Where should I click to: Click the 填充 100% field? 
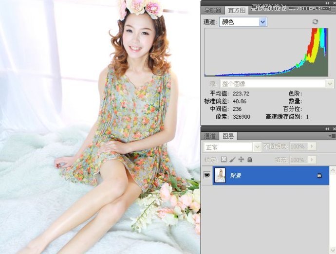pos(299,160)
